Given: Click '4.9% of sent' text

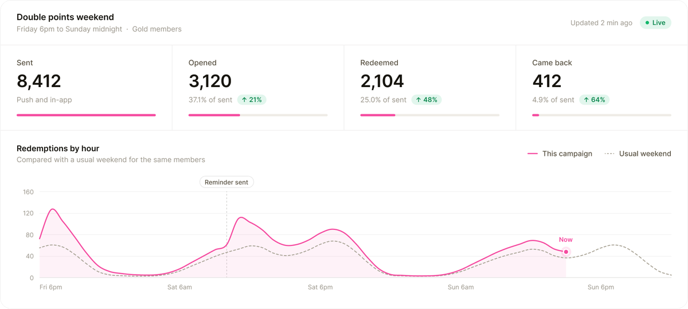Looking at the screenshot, I should coord(553,100).
